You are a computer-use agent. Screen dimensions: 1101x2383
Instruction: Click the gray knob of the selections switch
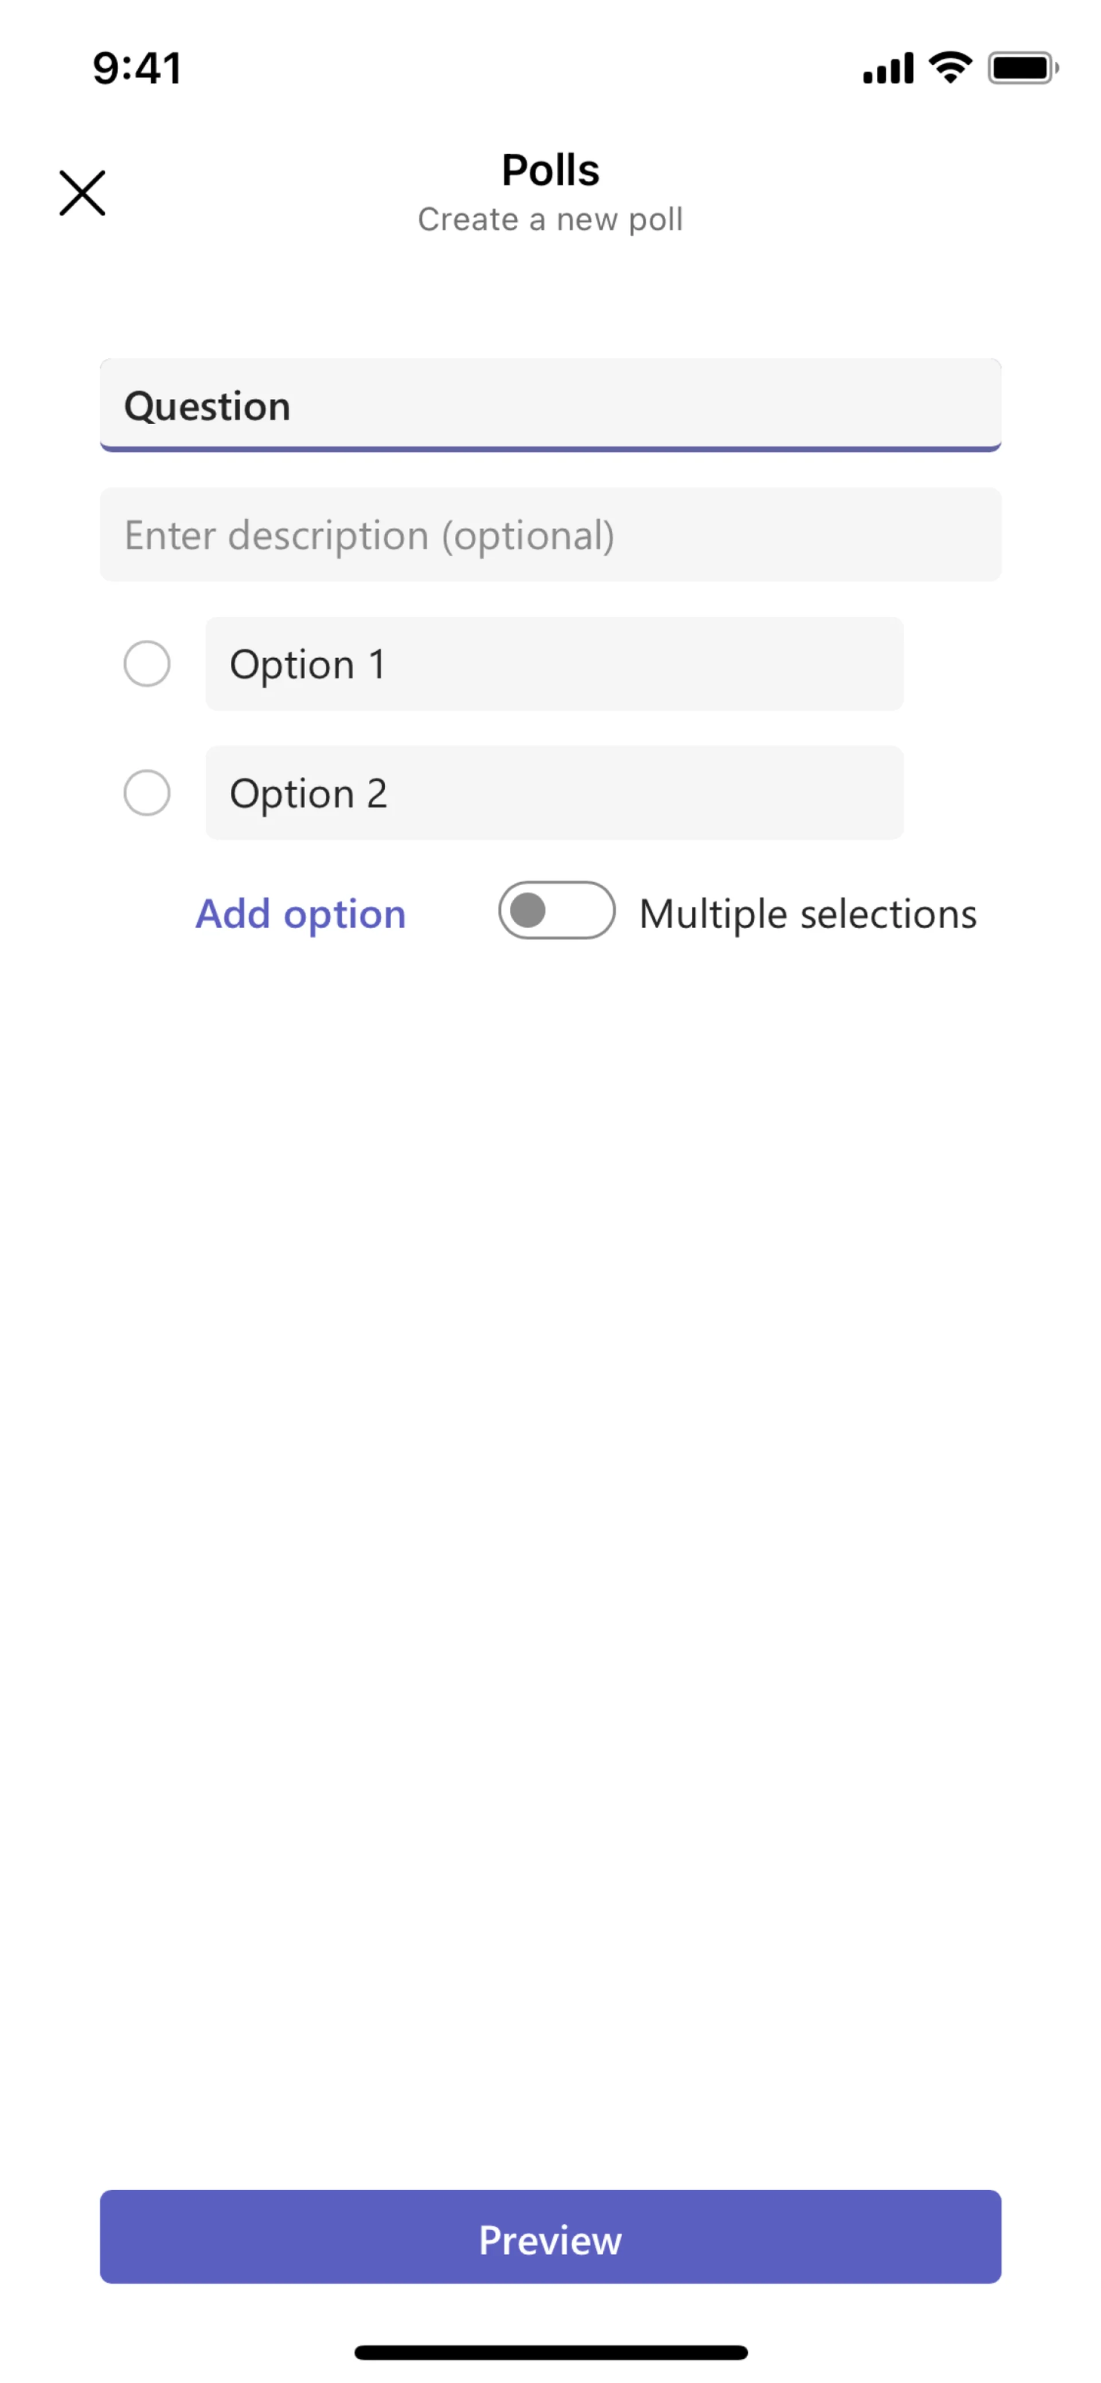[x=528, y=910]
